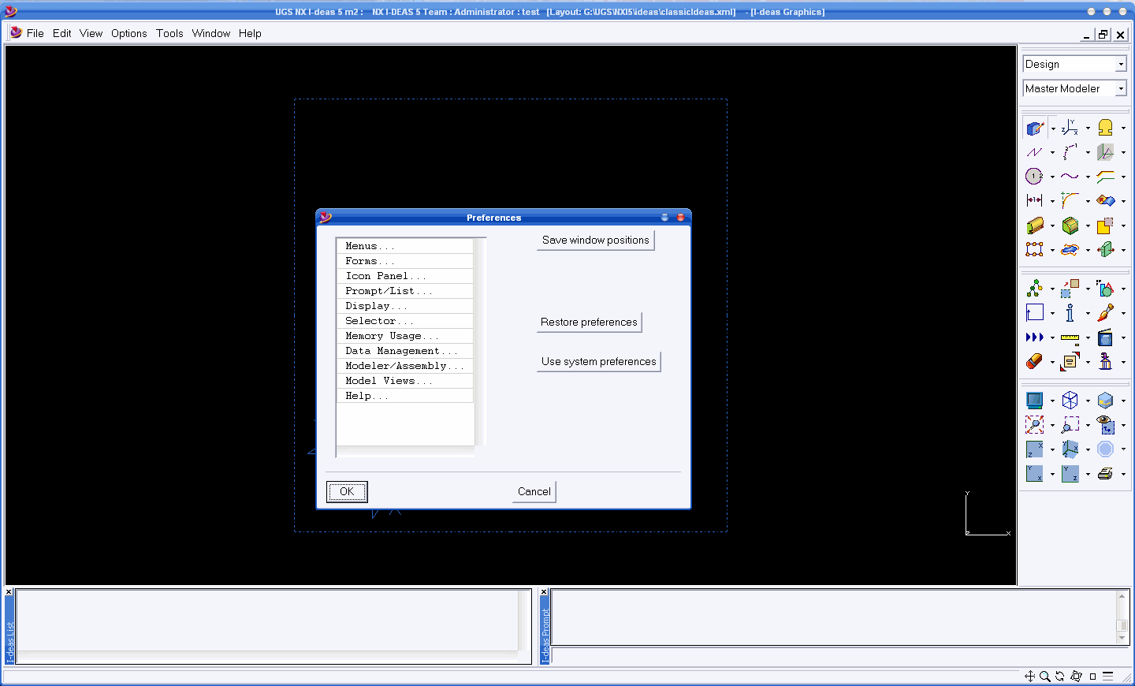The width and height of the screenshot is (1135, 686).
Task: Click the zoom-all magnifier with arrows icon
Action: [x=1035, y=425]
